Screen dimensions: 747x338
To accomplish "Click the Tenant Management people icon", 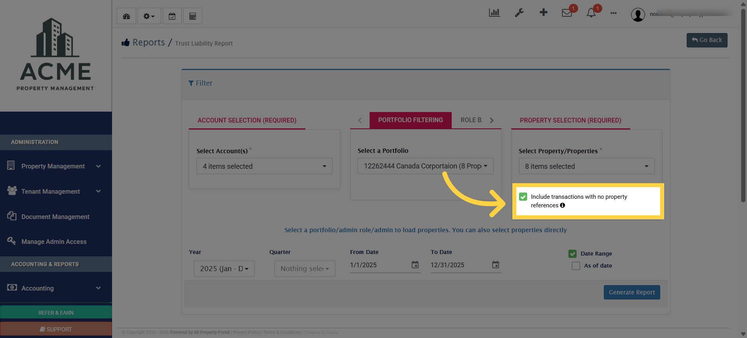I will point(12,191).
